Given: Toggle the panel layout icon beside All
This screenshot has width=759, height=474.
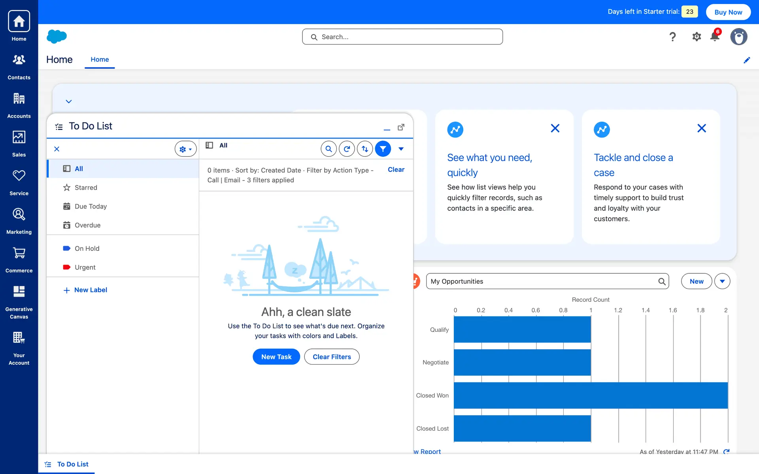Looking at the screenshot, I should pyautogui.click(x=210, y=145).
